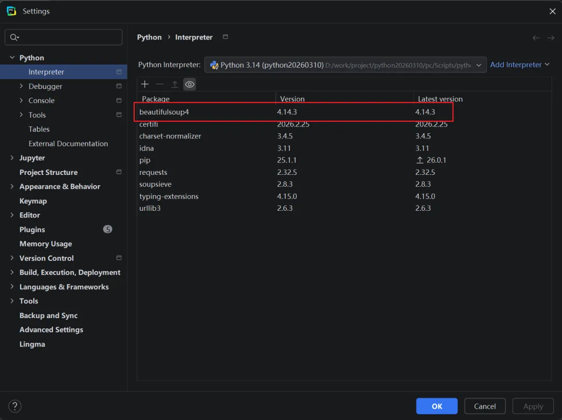Click the forward navigation arrow
562x420 pixels.
point(551,37)
